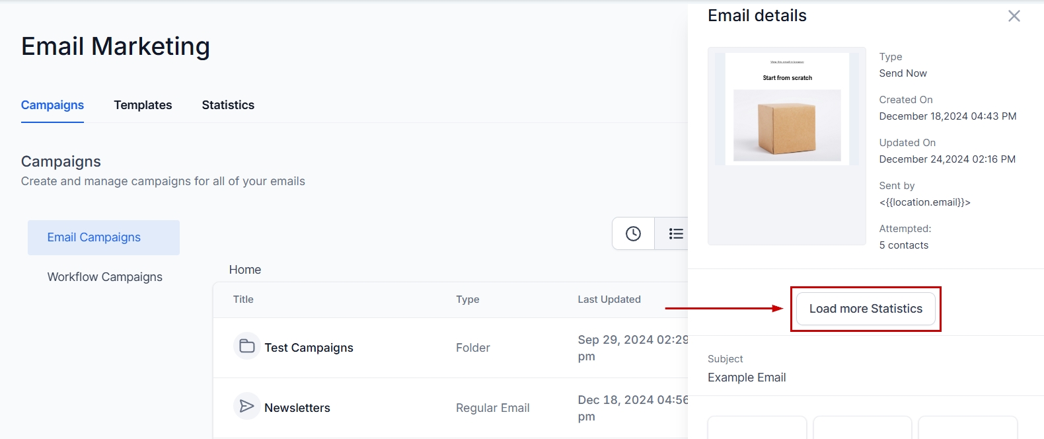This screenshot has width=1044, height=439.
Task: Click the Type column header
Action: pyautogui.click(x=467, y=299)
